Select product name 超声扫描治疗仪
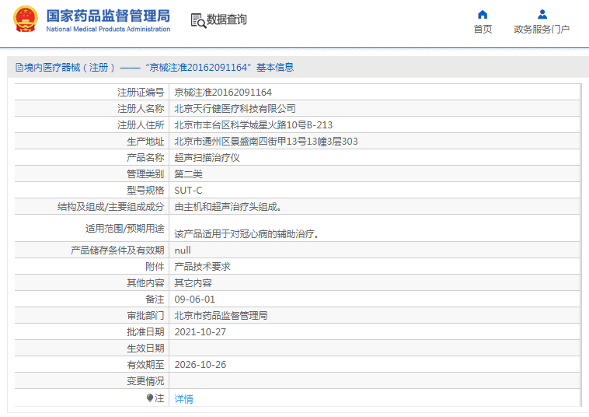Image resolution: width=589 pixels, height=417 pixels. pyautogui.click(x=207, y=158)
